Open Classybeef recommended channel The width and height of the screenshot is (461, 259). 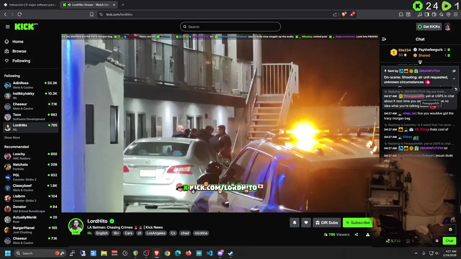31,188
